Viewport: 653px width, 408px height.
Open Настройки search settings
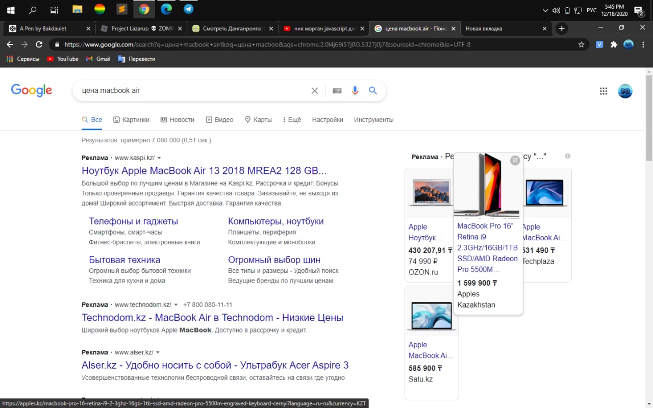[328, 120]
